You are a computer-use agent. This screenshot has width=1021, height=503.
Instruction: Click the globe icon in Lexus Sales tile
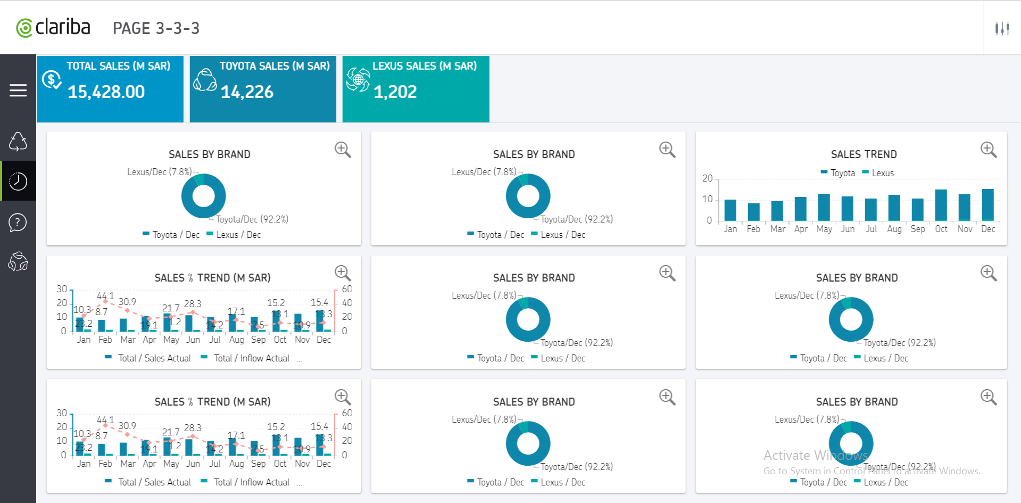tap(358, 80)
